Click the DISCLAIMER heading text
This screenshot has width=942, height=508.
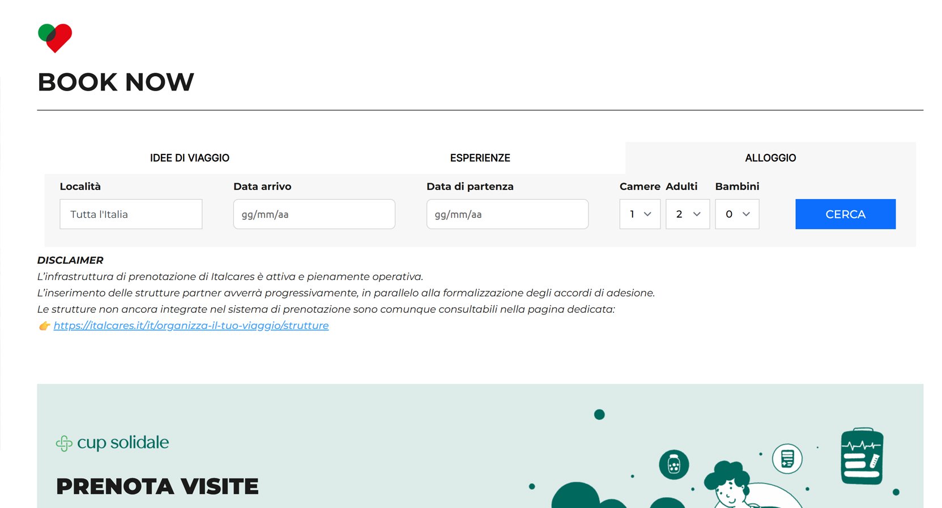(70, 260)
